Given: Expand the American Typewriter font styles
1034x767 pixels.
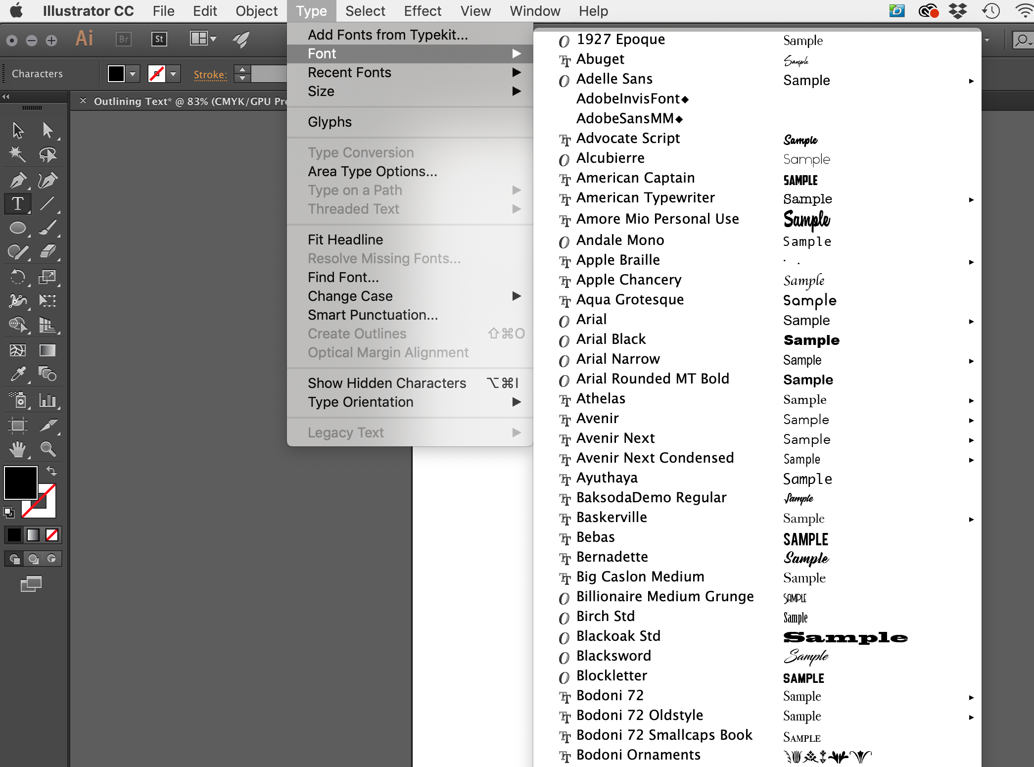Looking at the screenshot, I should tap(972, 200).
